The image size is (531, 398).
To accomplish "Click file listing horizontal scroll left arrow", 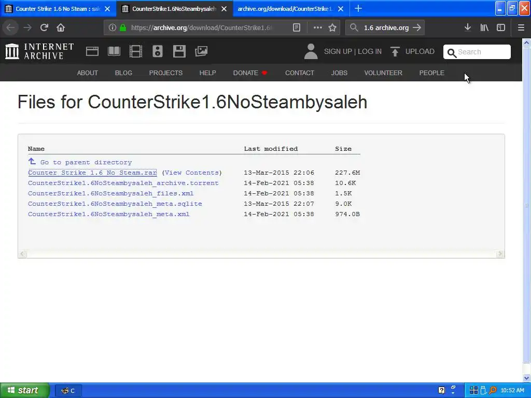I will (x=22, y=254).
